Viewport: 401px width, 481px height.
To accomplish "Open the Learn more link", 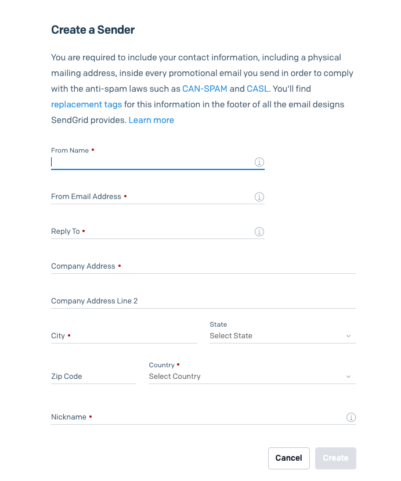I will 151,120.
